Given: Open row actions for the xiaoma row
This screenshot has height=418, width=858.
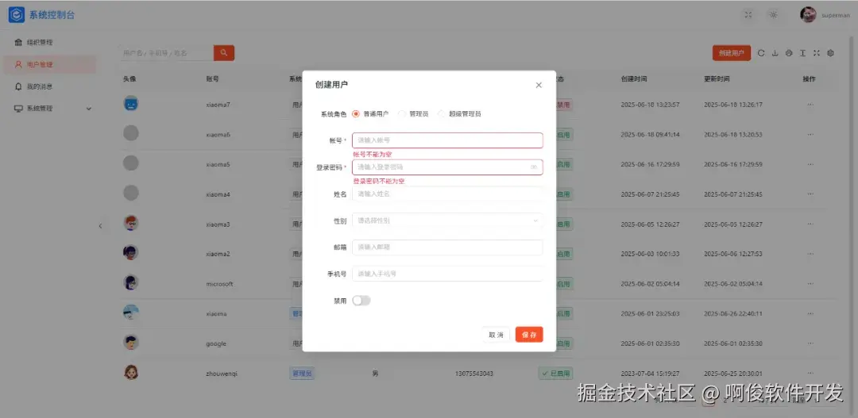Looking at the screenshot, I should click(x=810, y=313).
